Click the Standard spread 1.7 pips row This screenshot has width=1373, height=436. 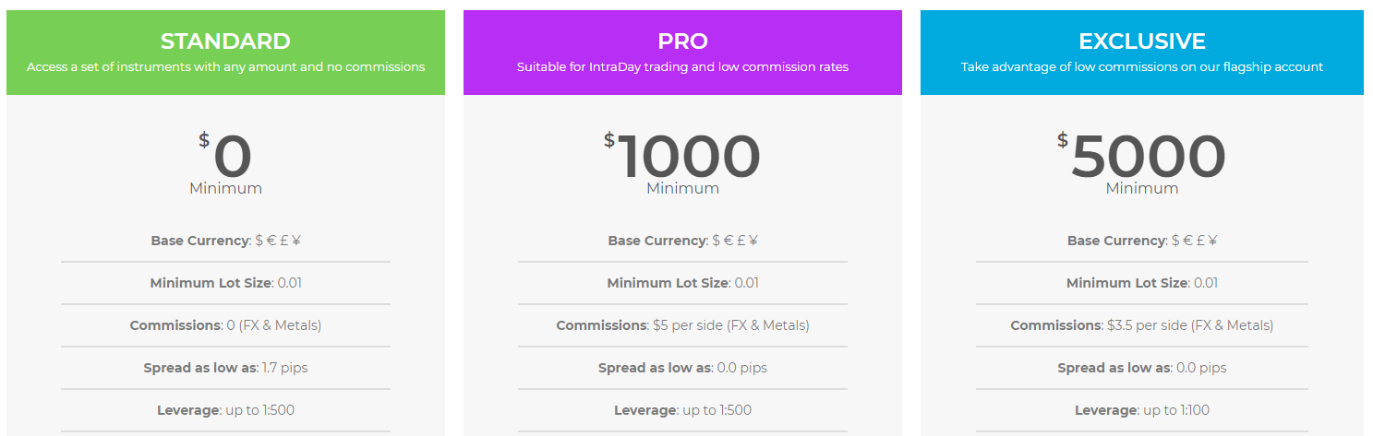[x=226, y=368]
